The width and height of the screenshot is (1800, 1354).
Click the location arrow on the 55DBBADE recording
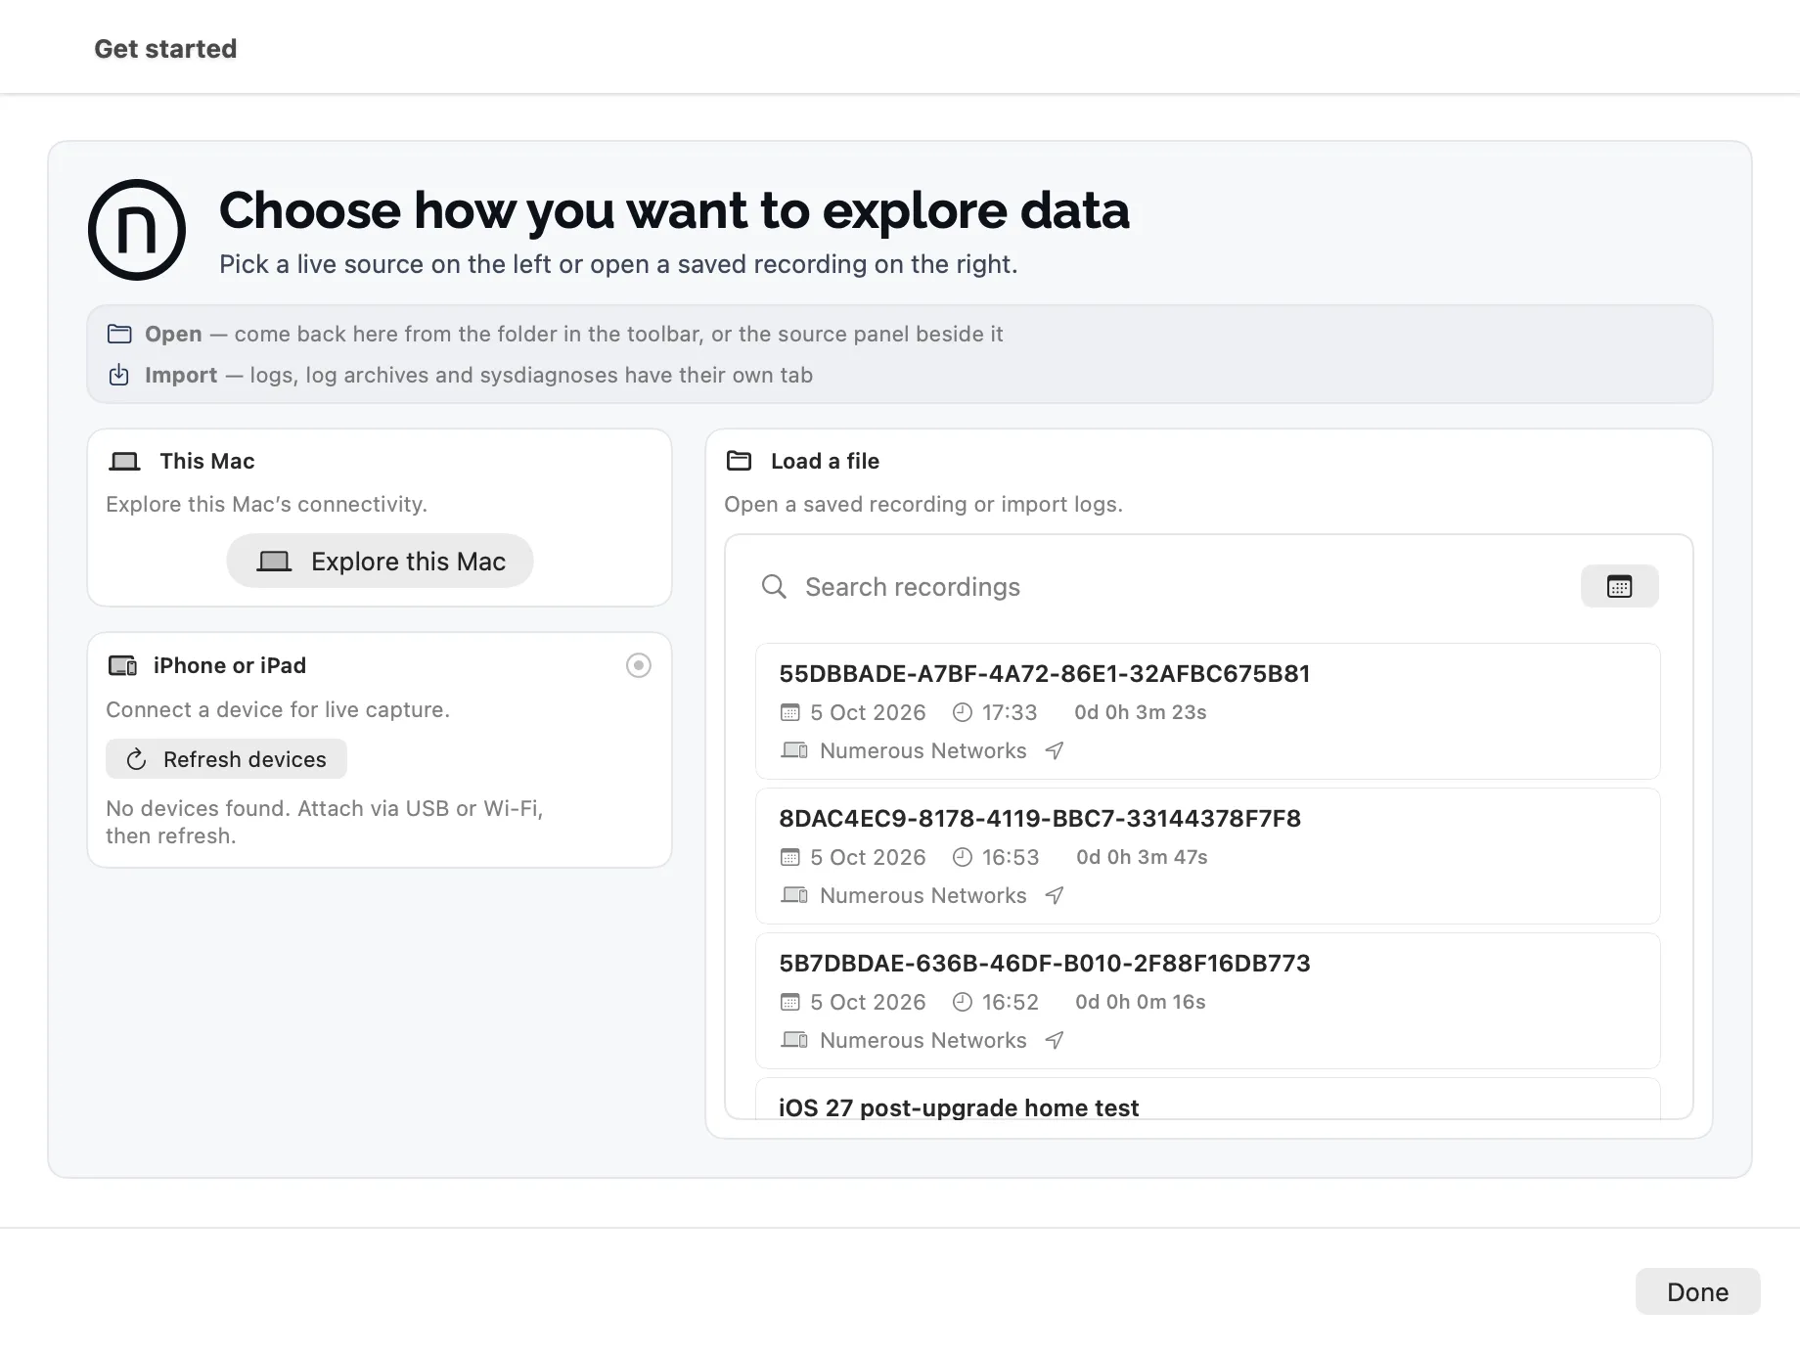click(1055, 750)
